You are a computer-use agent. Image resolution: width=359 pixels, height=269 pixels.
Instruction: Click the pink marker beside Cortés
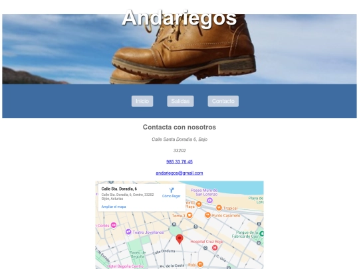tap(114, 225)
